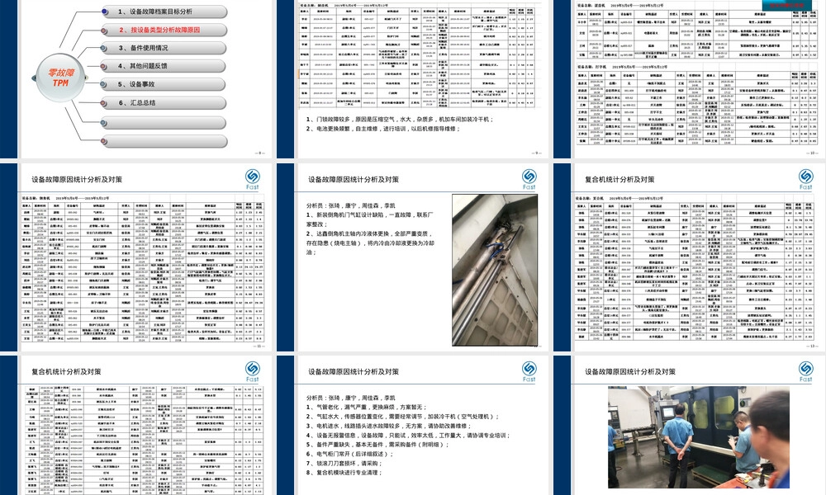Select agenda item 6、汇总总结
Viewport: 826px width, 495px height.
tap(164, 102)
